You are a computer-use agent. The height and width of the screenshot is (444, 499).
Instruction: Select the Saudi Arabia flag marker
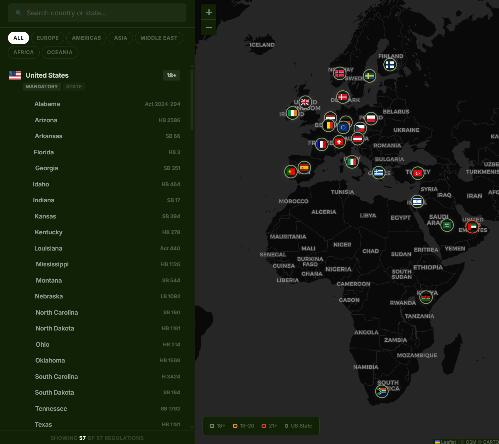pos(447,225)
